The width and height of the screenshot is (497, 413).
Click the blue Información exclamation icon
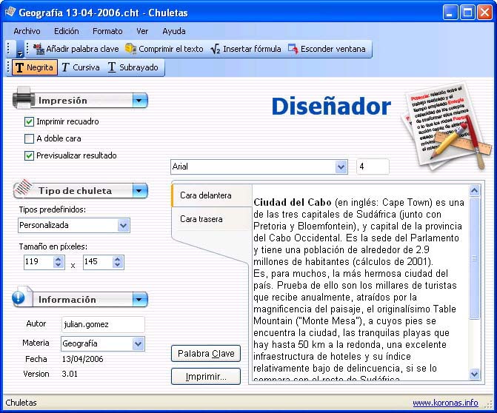point(19,298)
